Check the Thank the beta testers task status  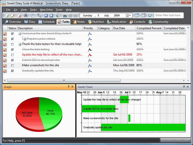[12, 44]
